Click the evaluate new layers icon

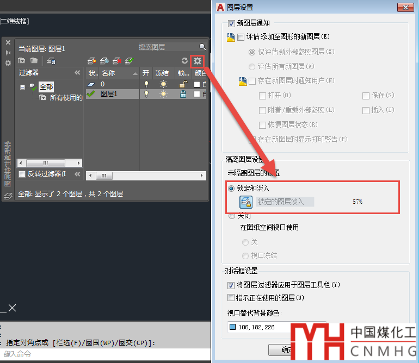[x=231, y=37]
